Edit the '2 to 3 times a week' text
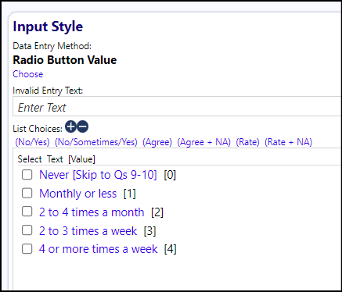 point(88,231)
